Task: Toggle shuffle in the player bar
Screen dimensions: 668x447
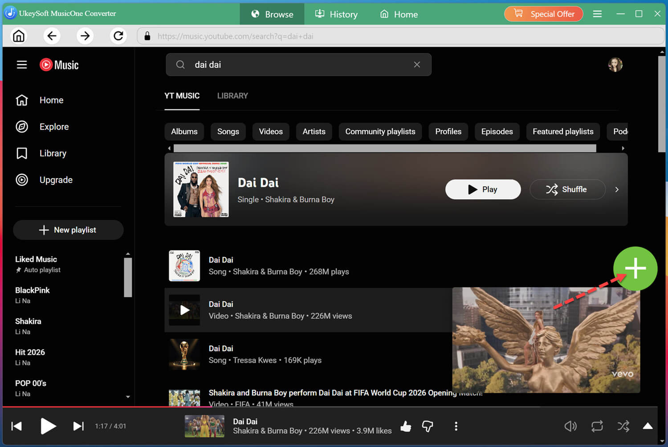Action: click(x=623, y=426)
